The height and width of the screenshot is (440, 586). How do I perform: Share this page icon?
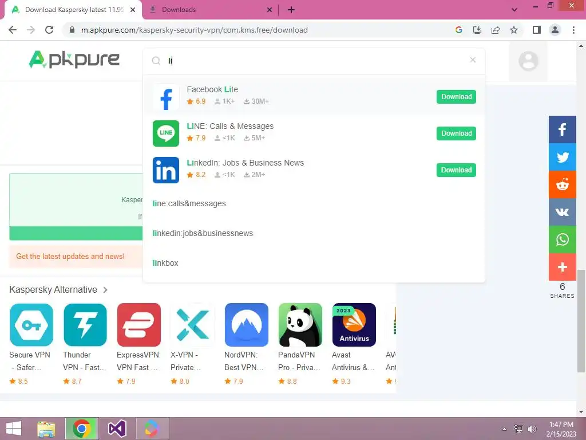pos(496,30)
